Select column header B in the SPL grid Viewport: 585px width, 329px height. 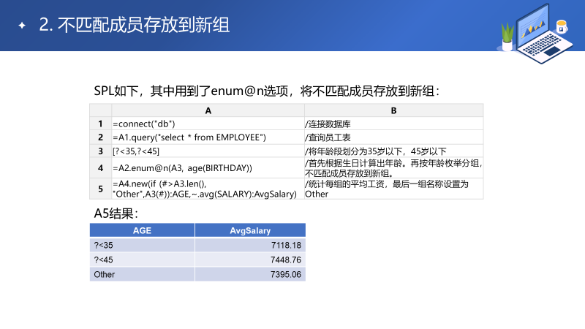(x=393, y=110)
